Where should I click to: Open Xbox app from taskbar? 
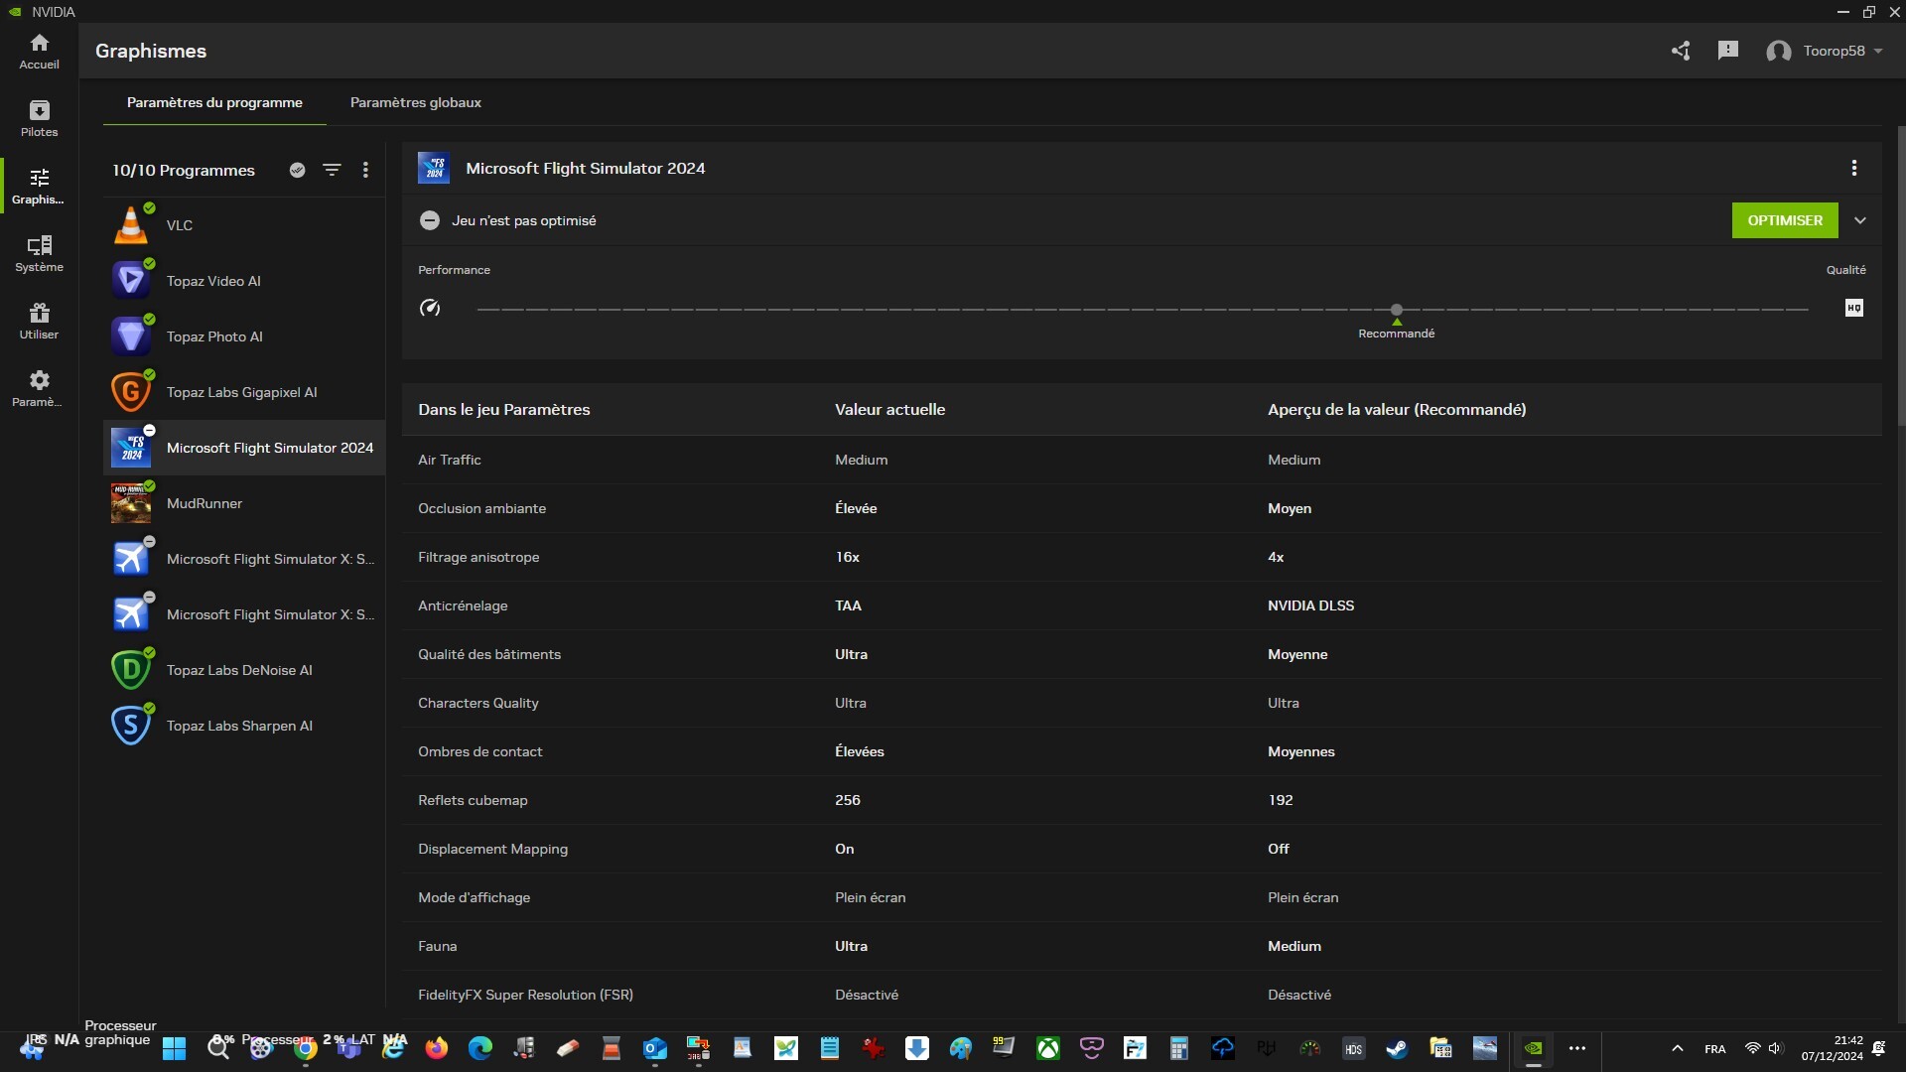pos(1047,1048)
